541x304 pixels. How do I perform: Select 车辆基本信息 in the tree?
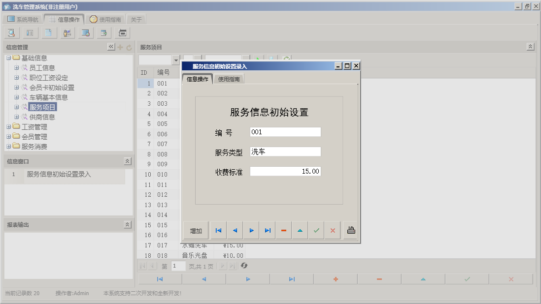(x=48, y=97)
